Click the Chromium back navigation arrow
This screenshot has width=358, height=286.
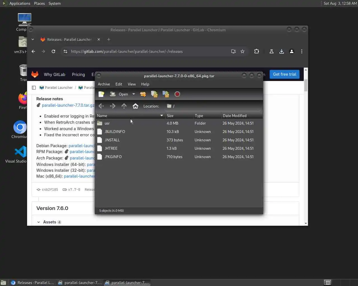point(33,51)
